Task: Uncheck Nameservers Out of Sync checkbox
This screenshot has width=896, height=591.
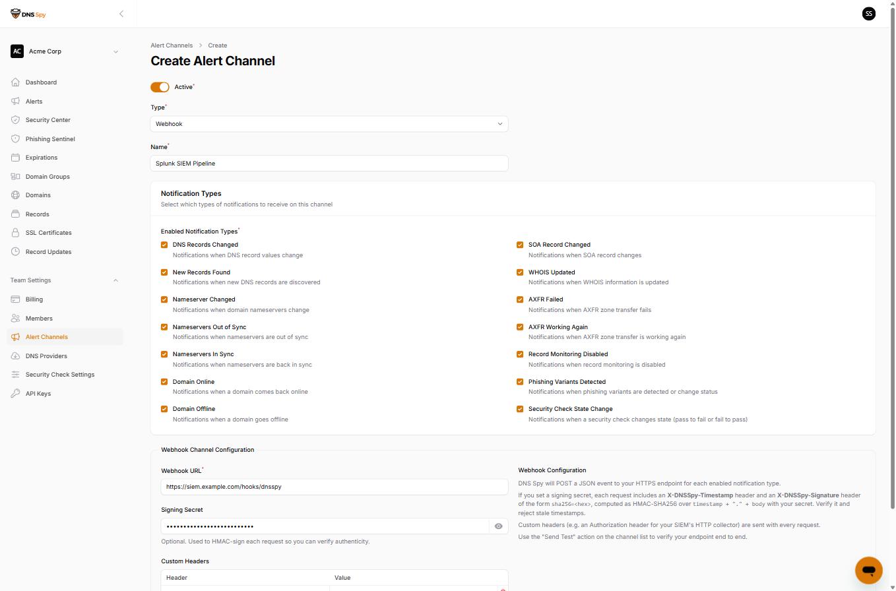Action: (x=164, y=327)
